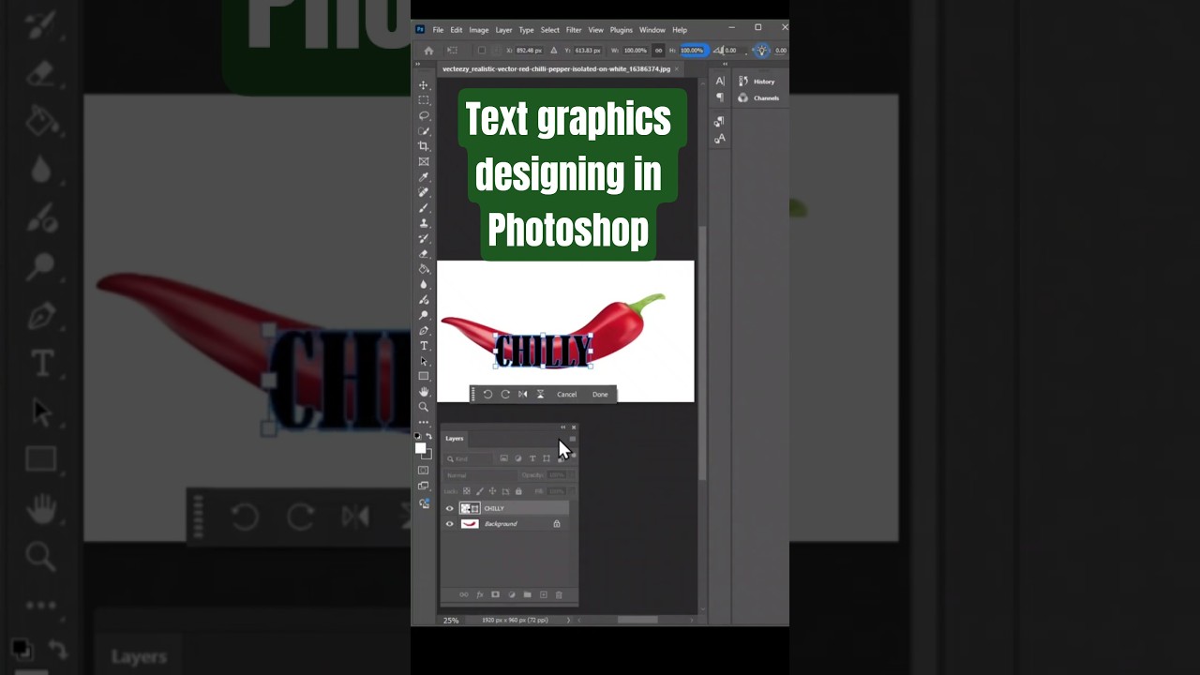Click the Create new layer icon
The width and height of the screenshot is (1200, 675).
tap(543, 594)
